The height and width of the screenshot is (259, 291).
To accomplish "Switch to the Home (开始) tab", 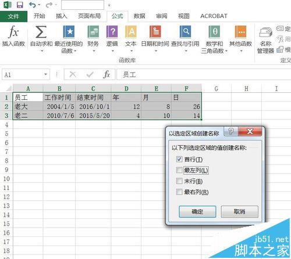I will point(40,16).
